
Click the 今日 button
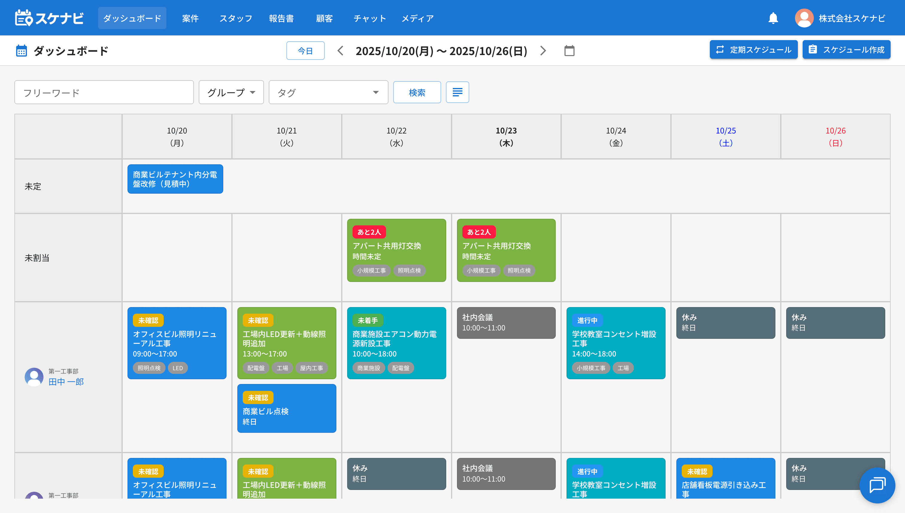pyautogui.click(x=305, y=51)
